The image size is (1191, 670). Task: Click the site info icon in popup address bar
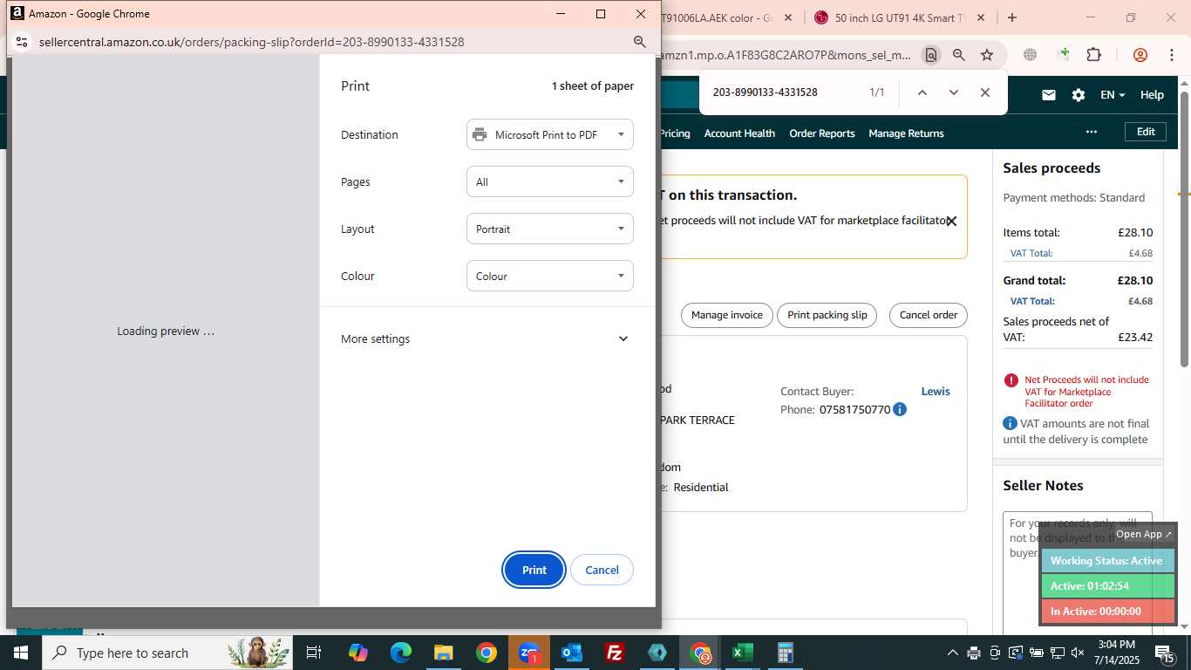pos(22,42)
